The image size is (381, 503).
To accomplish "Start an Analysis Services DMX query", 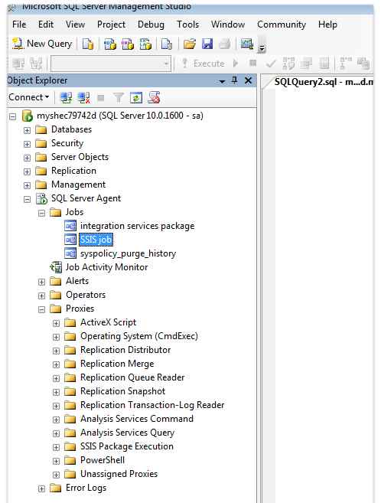I will coord(128,44).
